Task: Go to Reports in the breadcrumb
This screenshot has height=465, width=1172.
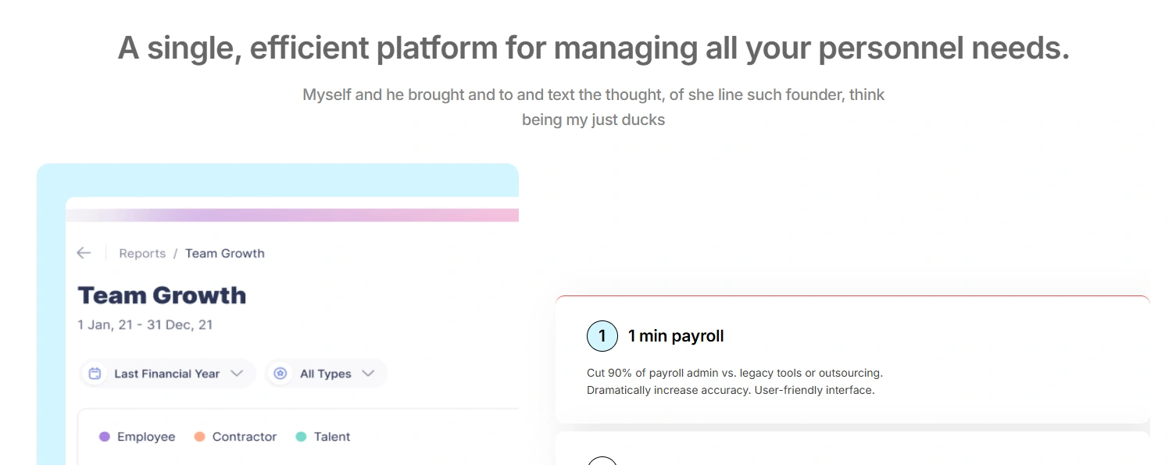Action: point(142,253)
